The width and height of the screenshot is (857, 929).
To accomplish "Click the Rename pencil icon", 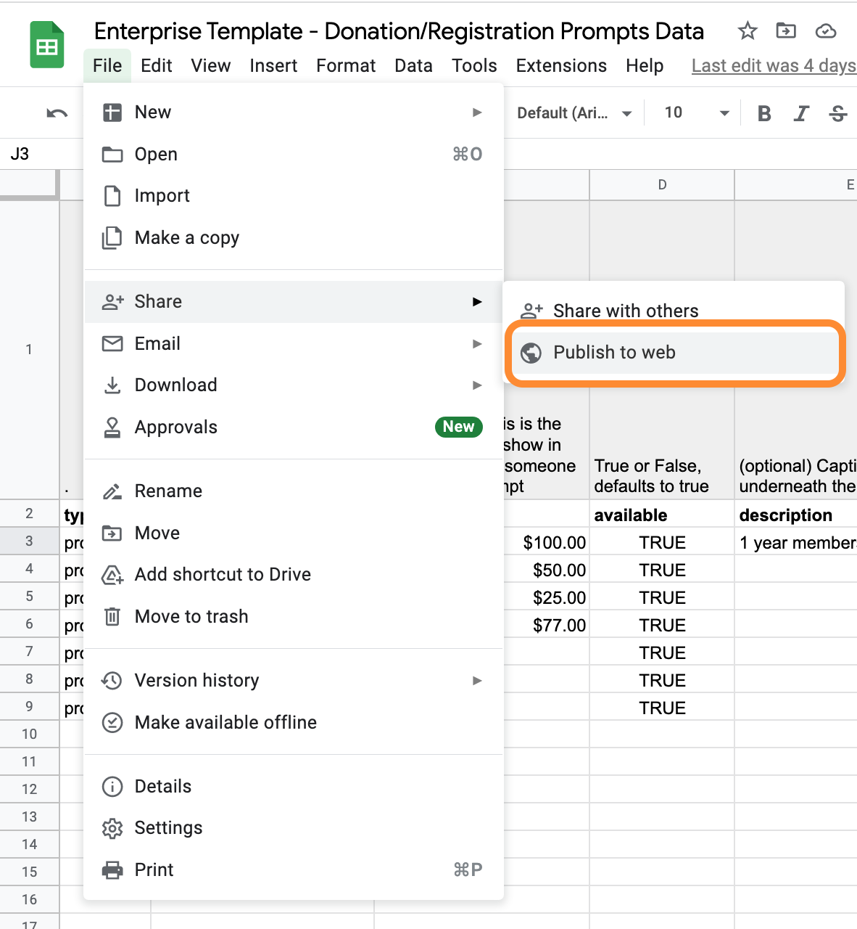I will pos(112,491).
